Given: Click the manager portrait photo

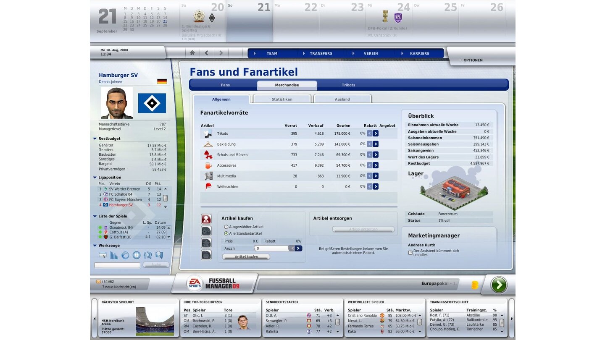Looking at the screenshot, I should click(117, 103).
